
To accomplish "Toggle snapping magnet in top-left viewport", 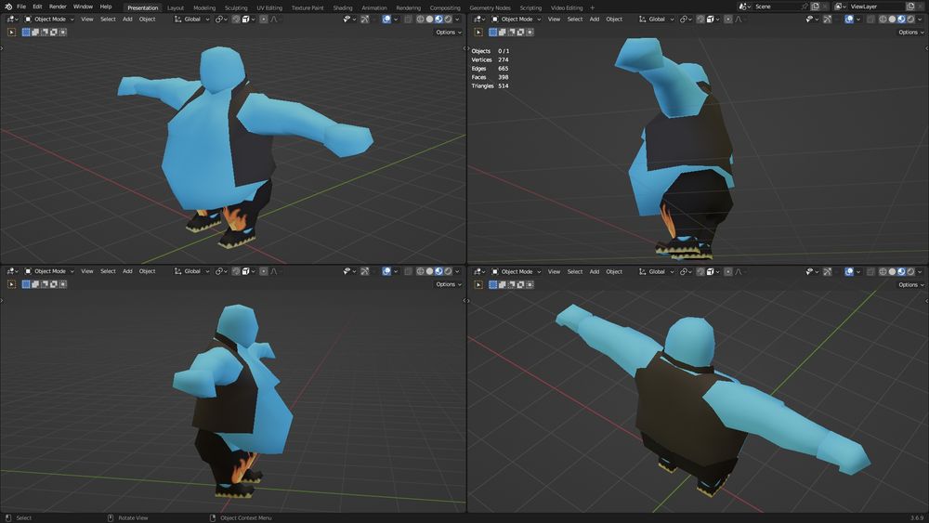I will point(236,20).
